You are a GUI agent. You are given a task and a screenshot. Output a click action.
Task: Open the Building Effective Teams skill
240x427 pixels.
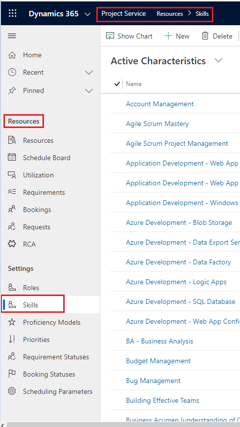pos(162,401)
